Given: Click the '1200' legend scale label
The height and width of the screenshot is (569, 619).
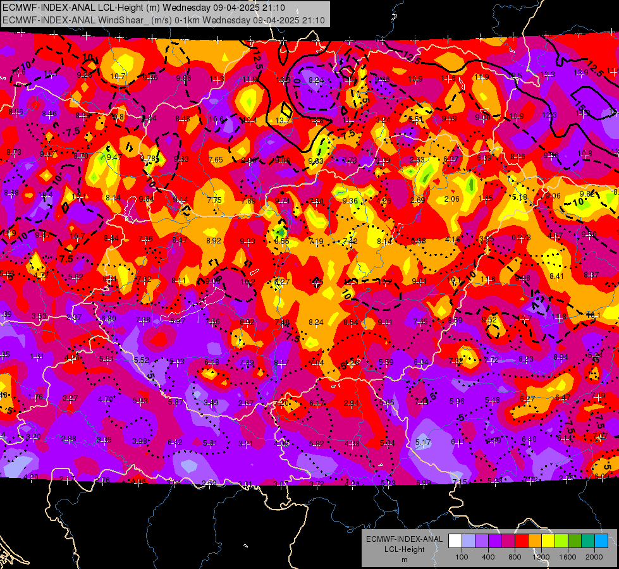Looking at the screenshot, I should 541,557.
